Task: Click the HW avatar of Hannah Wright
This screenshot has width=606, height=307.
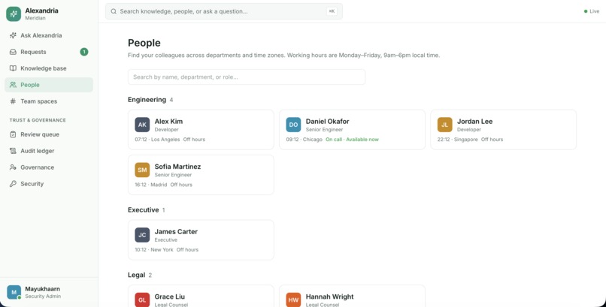Action: click(x=293, y=299)
